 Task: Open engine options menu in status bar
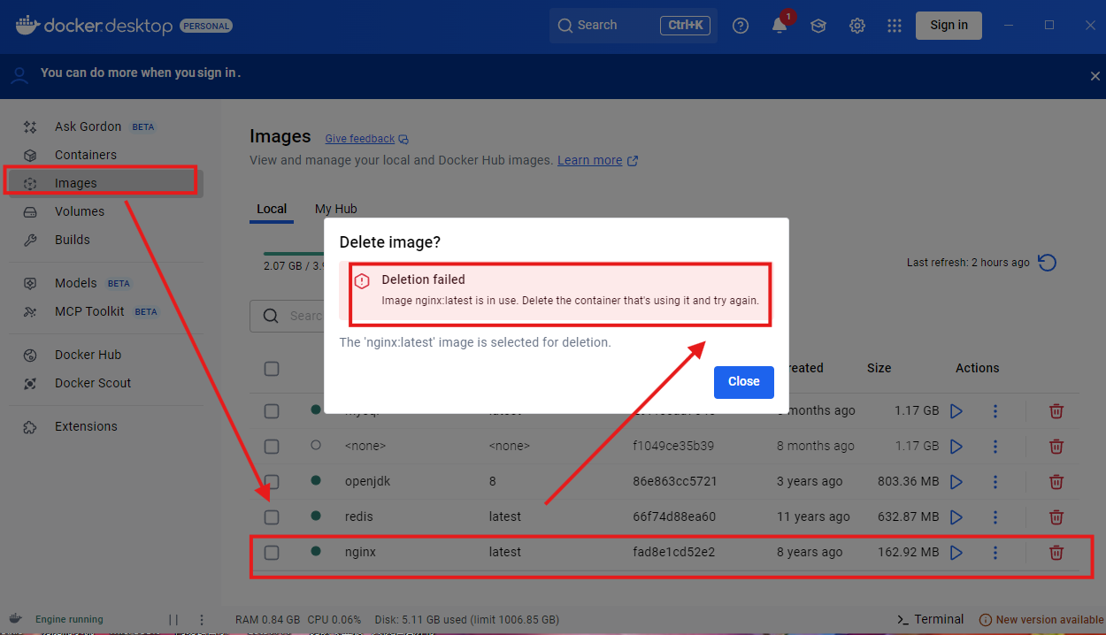[202, 620]
